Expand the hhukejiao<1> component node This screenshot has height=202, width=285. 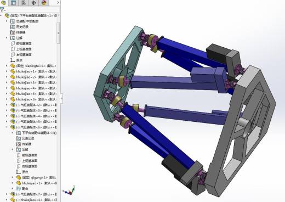(7, 71)
